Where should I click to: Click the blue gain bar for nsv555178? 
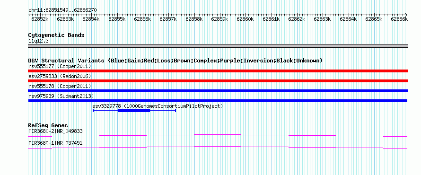[218, 91]
